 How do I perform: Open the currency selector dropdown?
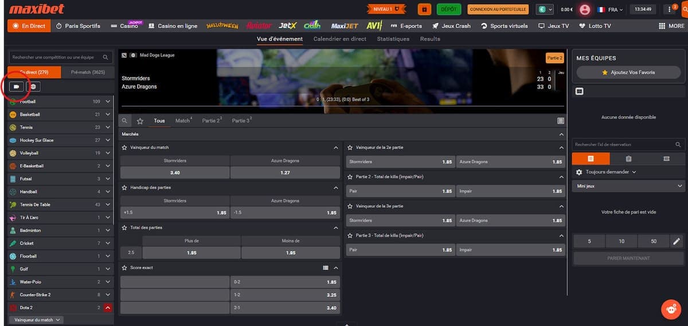[545, 9]
